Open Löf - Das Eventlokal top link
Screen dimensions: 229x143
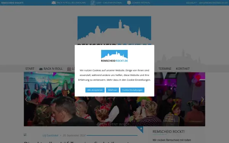(x=109, y=3)
